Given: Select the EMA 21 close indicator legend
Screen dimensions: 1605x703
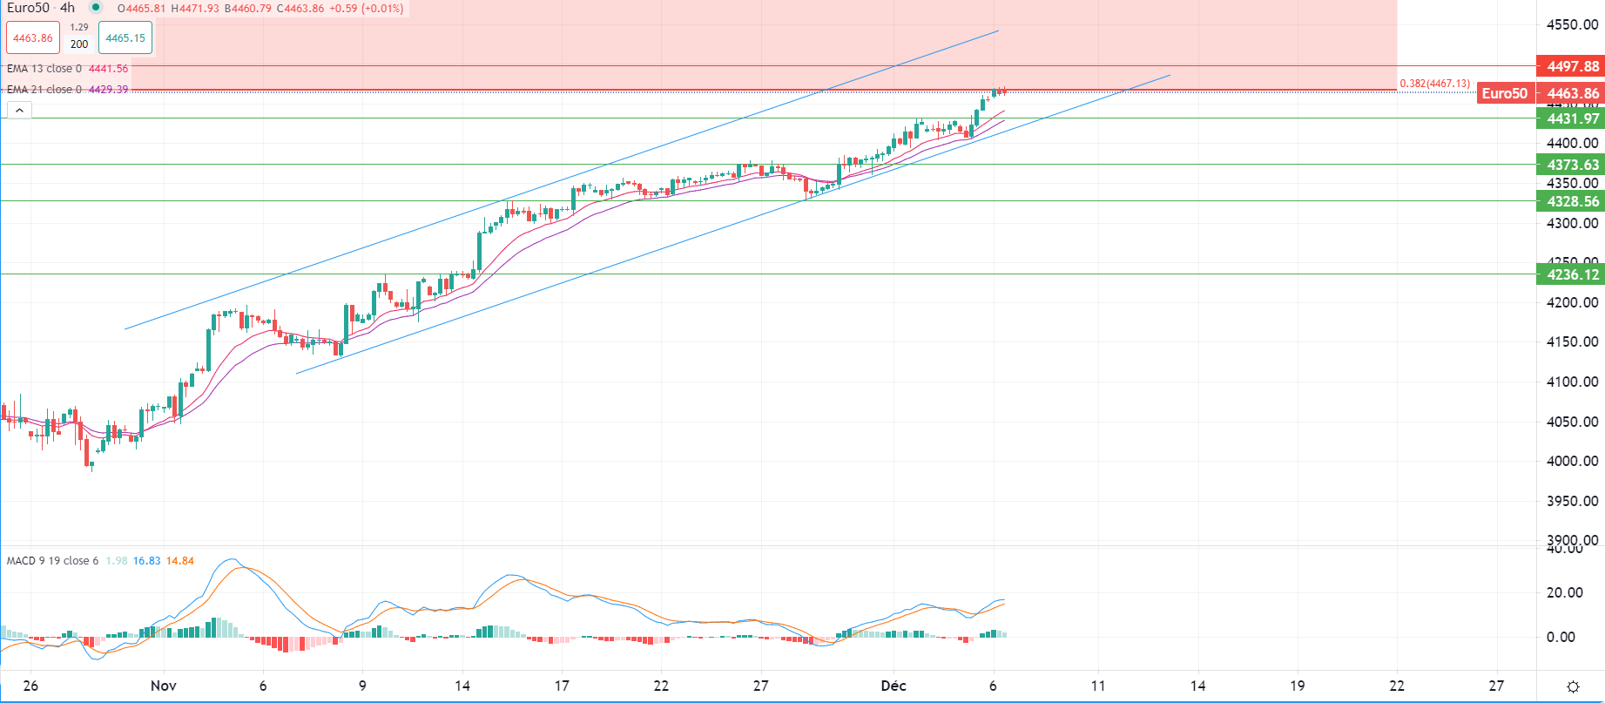Looking at the screenshot, I should point(44,90).
